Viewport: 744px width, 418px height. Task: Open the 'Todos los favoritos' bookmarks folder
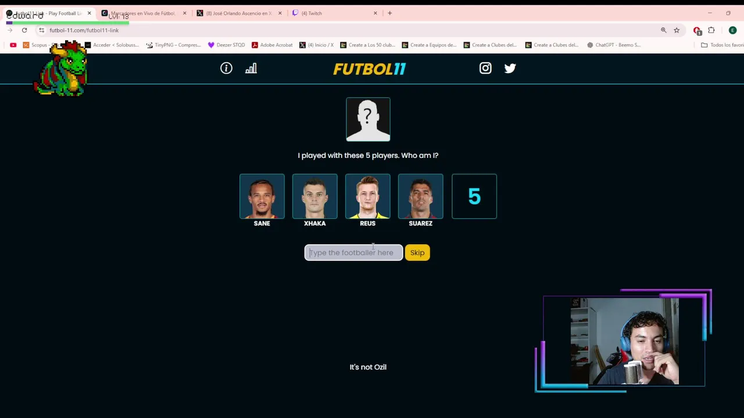click(x=722, y=45)
